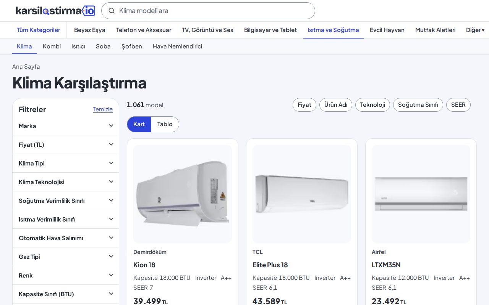Select Isıtma ve Soğutma category
This screenshot has width=489, height=305.
[333, 30]
